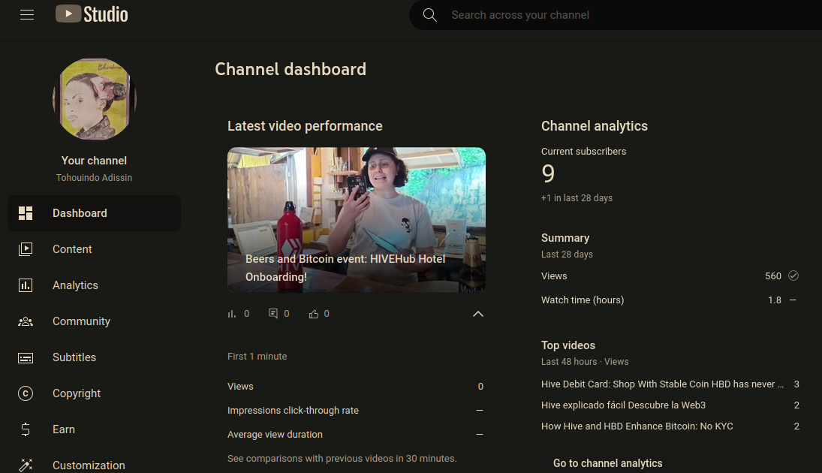Collapse the latest video performance details
Image resolution: width=822 pixels, height=473 pixels.
[478, 314]
